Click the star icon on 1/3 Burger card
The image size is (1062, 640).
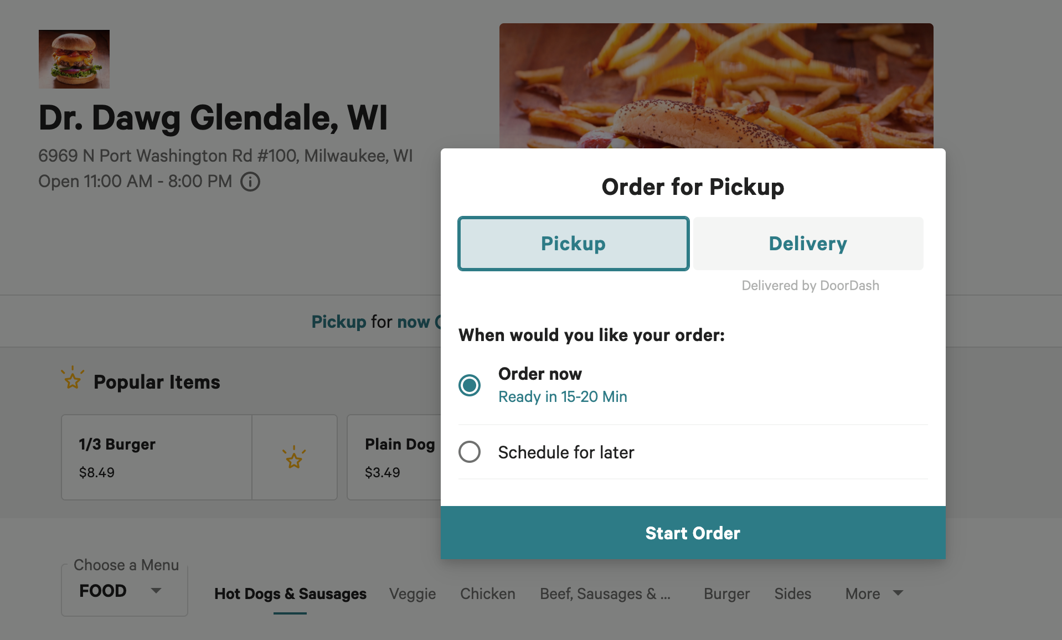point(294,457)
